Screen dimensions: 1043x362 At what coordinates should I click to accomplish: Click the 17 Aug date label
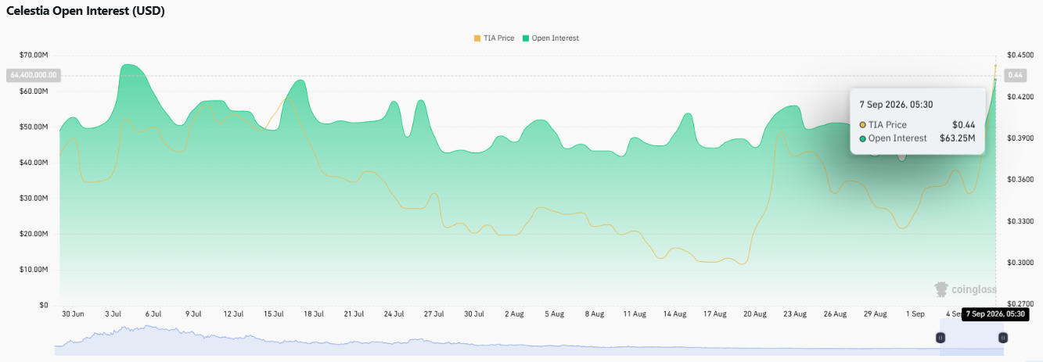coord(714,314)
